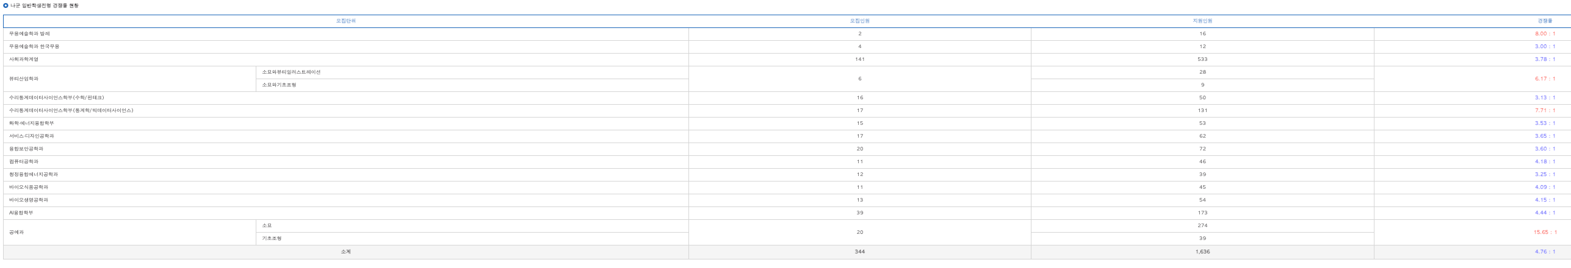Screen dimensions: 1571x268
Task: Click applicant count '72' for 융합보안공학과
Action: point(1202,149)
